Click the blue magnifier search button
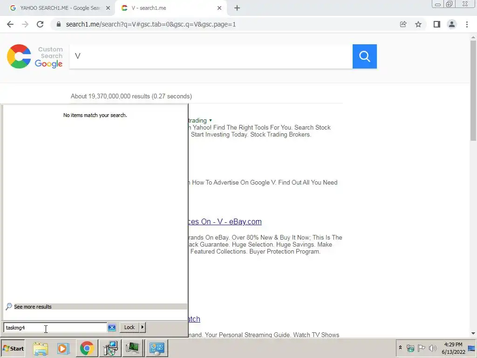 click(364, 56)
